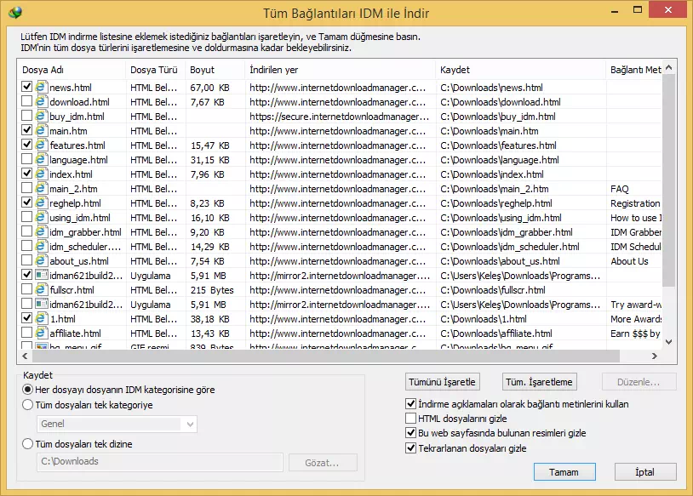The width and height of the screenshot is (693, 496).
Task: Uncheck the features.html checkbox
Action: pos(26,145)
